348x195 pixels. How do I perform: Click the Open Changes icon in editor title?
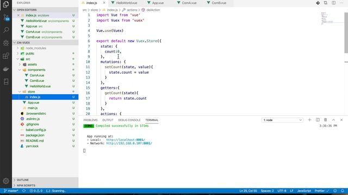pyautogui.click(x=326, y=3)
